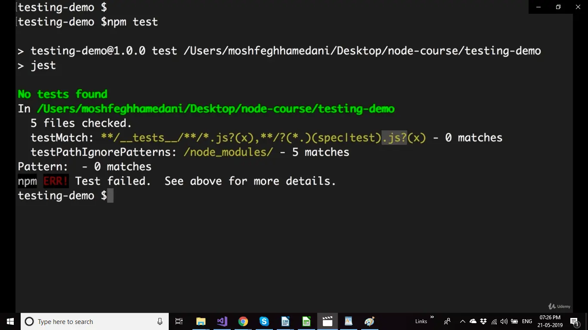
Task: Minimize the video player window
Action: tap(538, 7)
